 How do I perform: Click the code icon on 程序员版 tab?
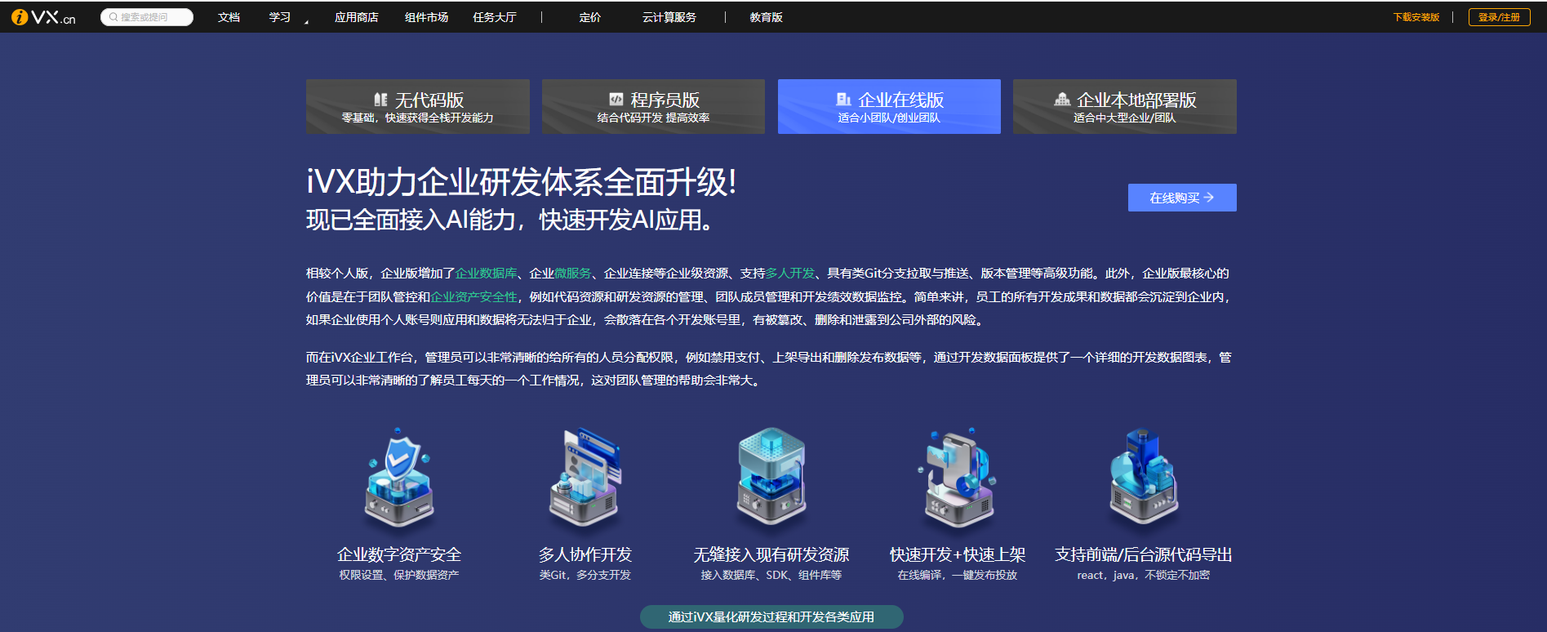616,100
